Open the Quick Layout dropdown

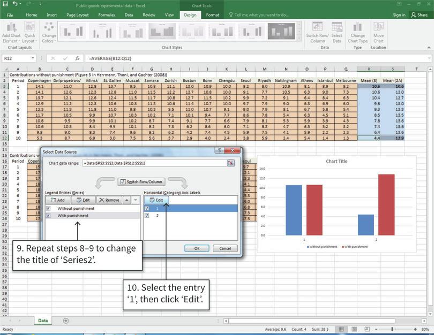pos(30,32)
